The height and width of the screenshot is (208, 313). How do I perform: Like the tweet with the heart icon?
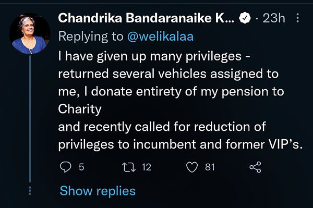point(192,167)
